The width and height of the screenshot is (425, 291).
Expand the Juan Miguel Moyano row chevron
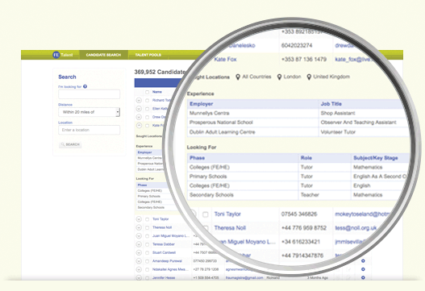click(139, 235)
